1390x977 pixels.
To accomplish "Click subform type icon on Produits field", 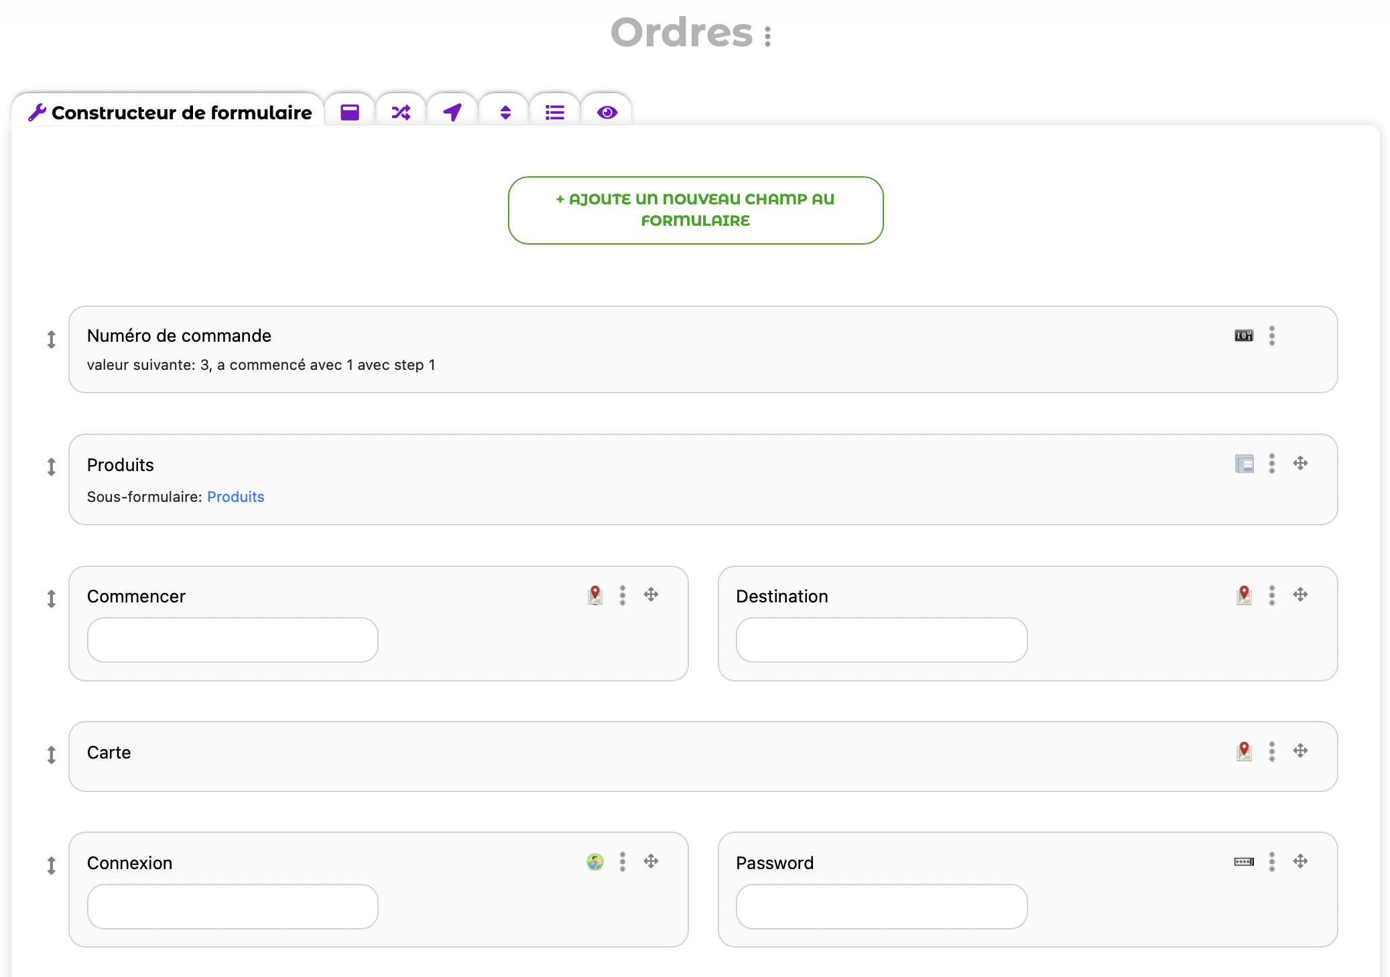I will pyautogui.click(x=1245, y=464).
